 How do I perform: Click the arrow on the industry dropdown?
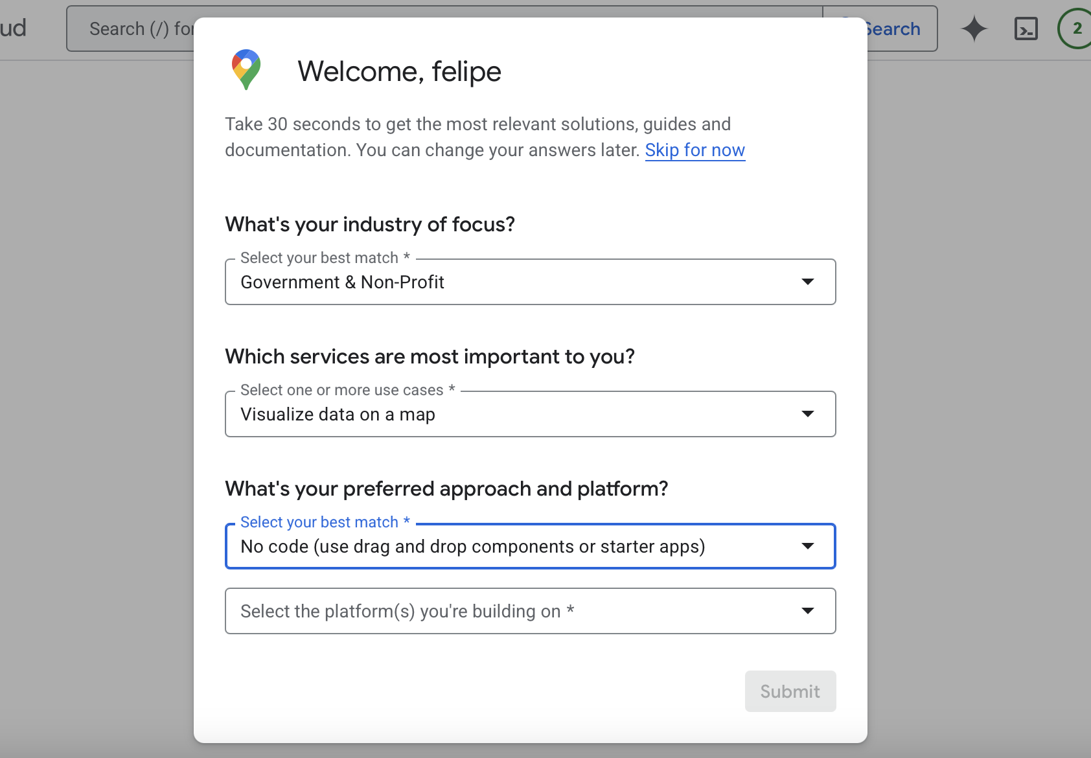[x=807, y=282]
